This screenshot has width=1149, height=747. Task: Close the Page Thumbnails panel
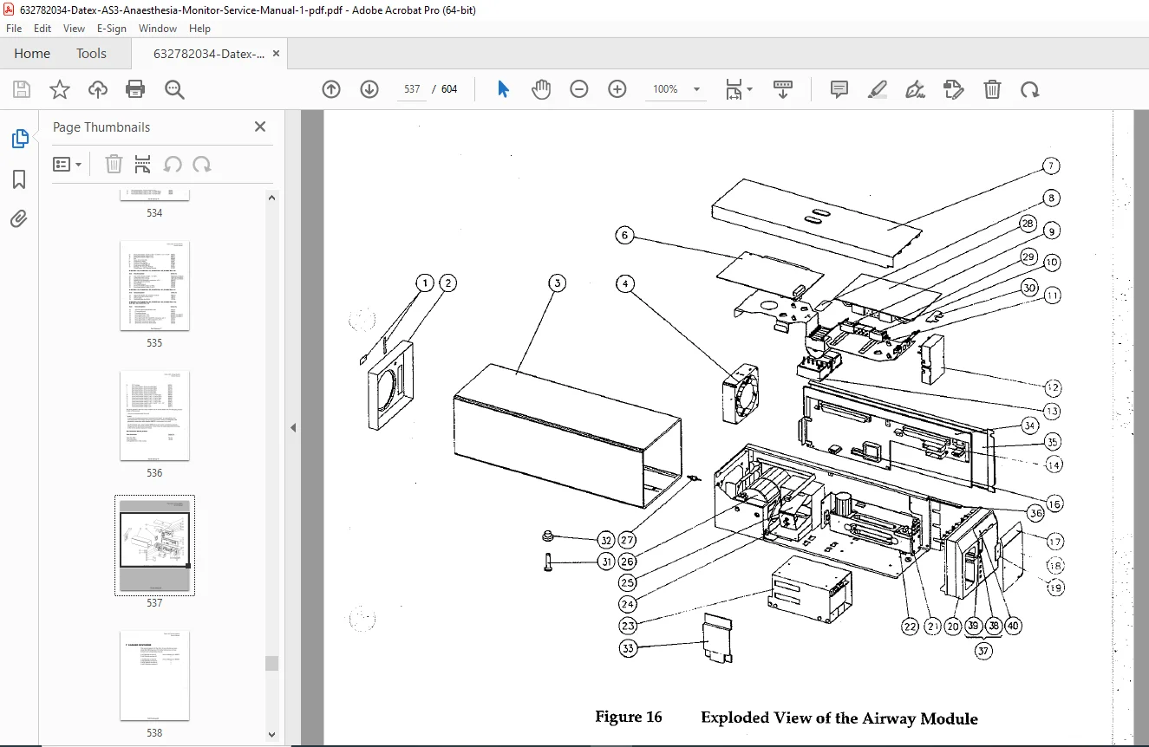(x=260, y=127)
